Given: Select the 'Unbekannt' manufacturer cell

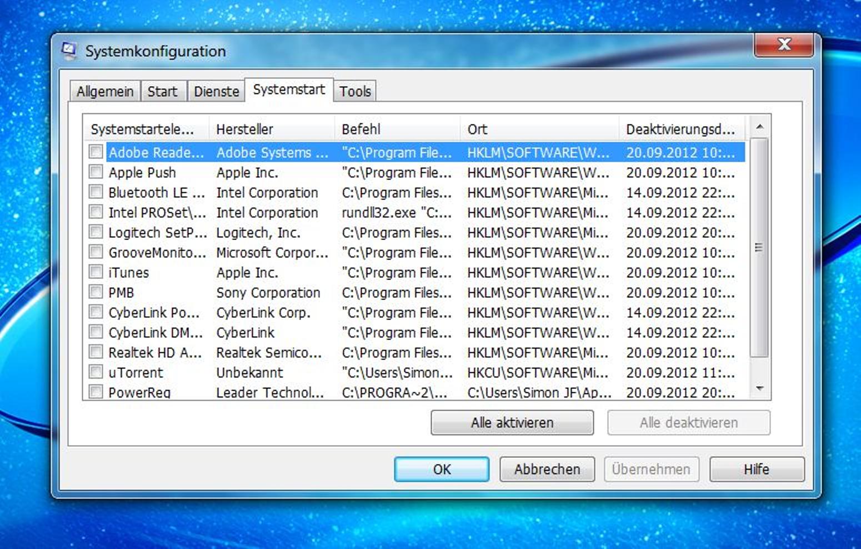Looking at the screenshot, I should tap(249, 372).
